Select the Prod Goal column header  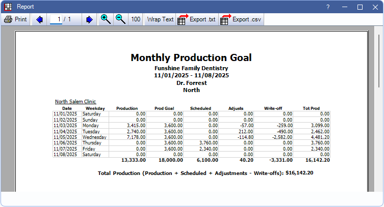(165, 108)
